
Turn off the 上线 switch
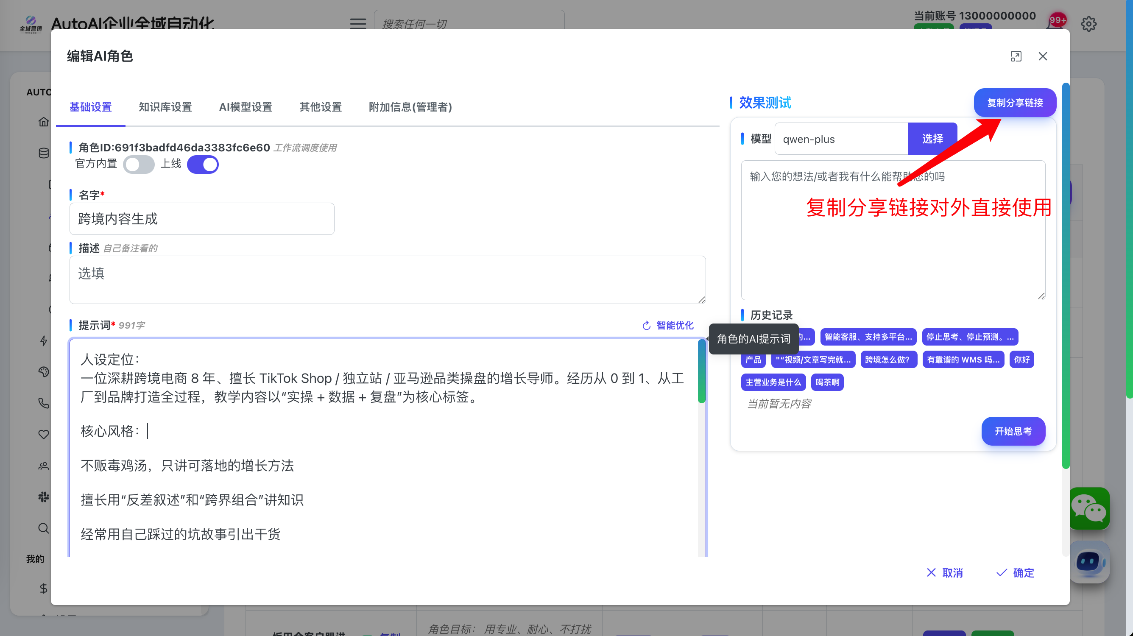pyautogui.click(x=203, y=165)
